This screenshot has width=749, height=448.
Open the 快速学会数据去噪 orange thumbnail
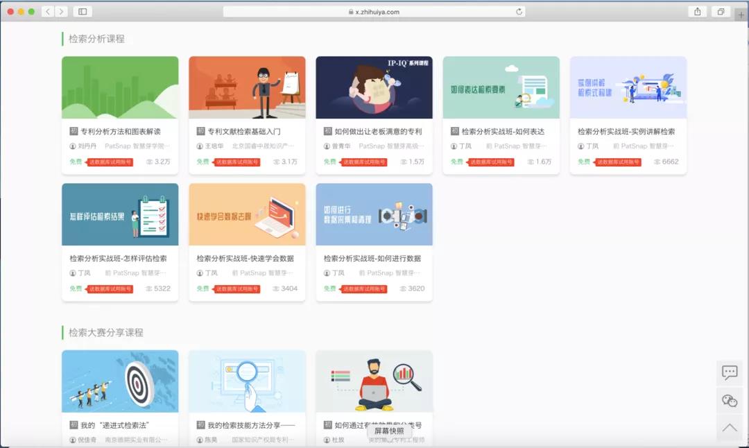pyautogui.click(x=247, y=214)
